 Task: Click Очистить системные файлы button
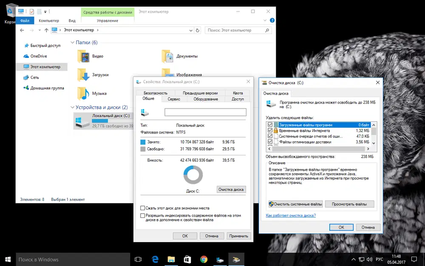(295, 204)
